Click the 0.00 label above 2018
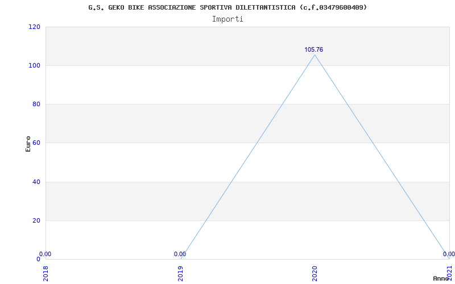This screenshot has height=284, width=455. 45,254
